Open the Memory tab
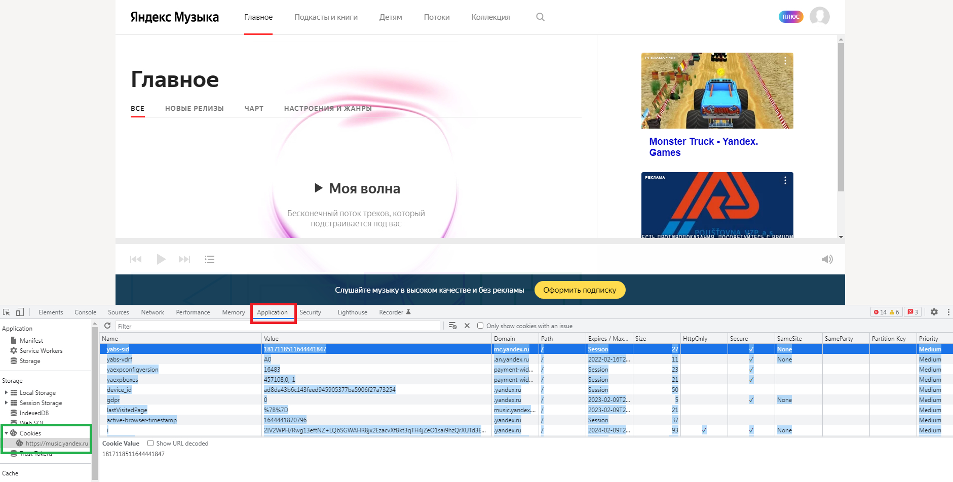Screen dimensions: 953x482 [233, 312]
